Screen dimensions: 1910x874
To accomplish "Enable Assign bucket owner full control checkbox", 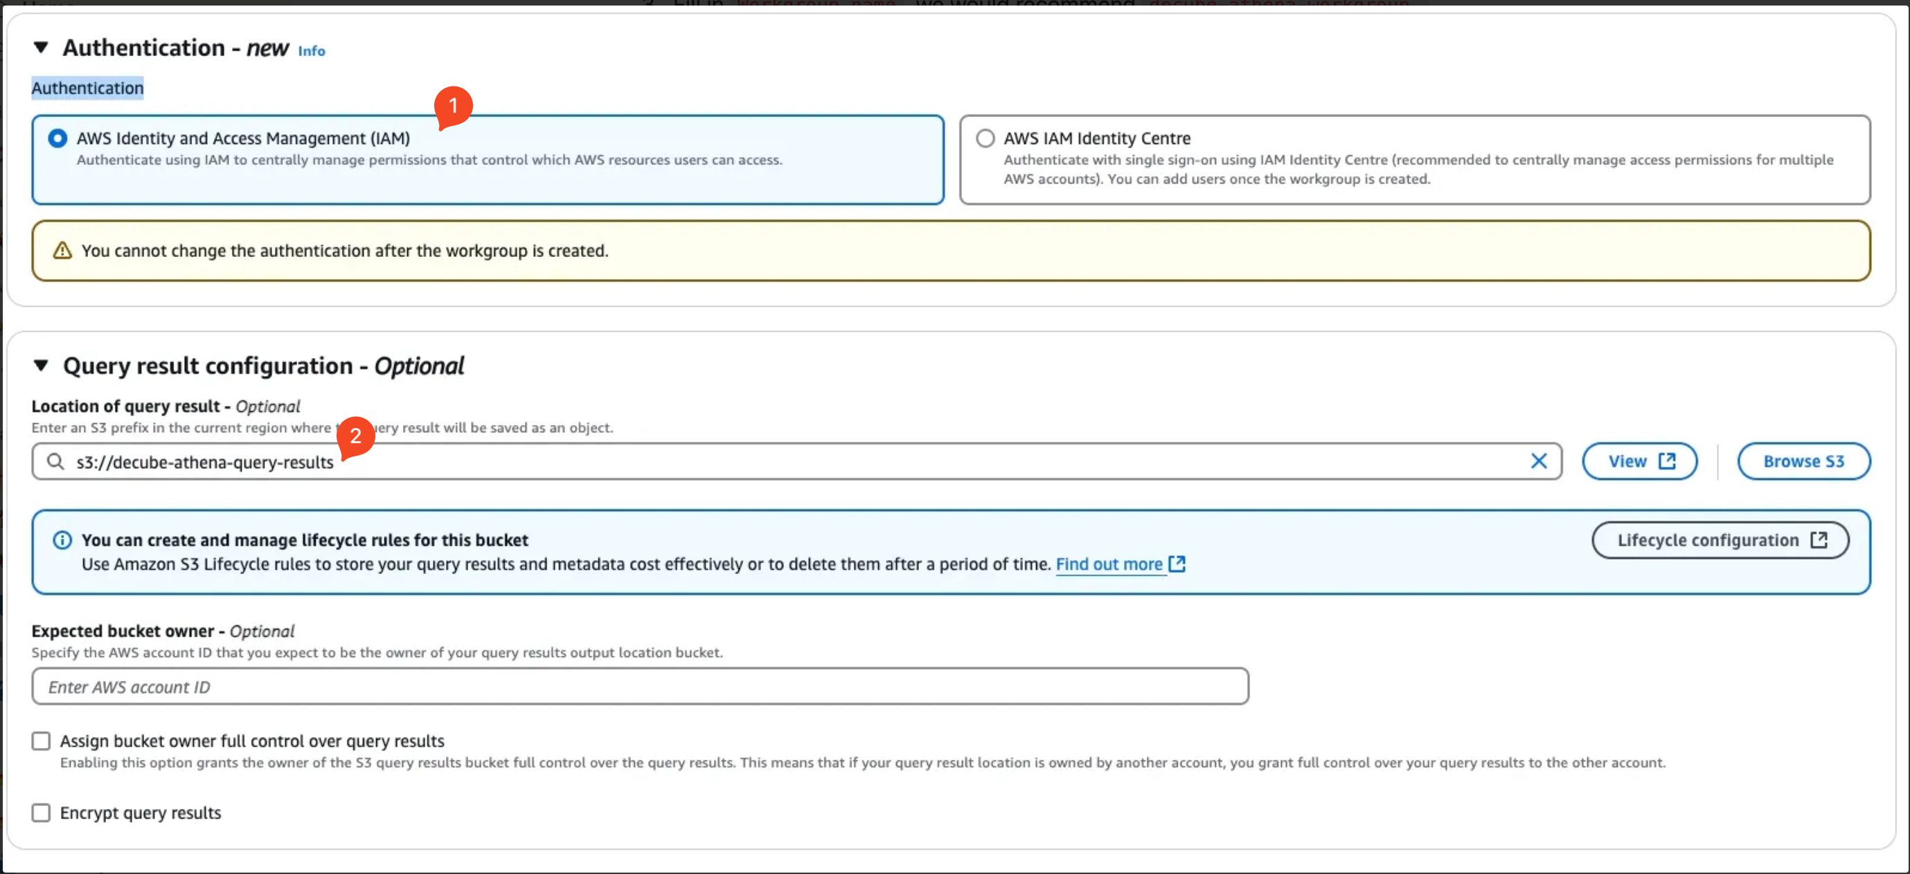I will [41, 741].
